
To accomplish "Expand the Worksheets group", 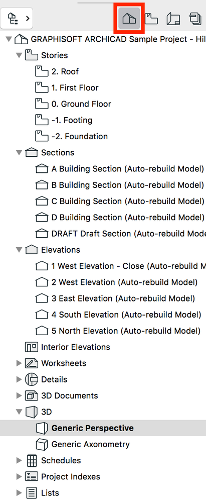I will 19,363.
